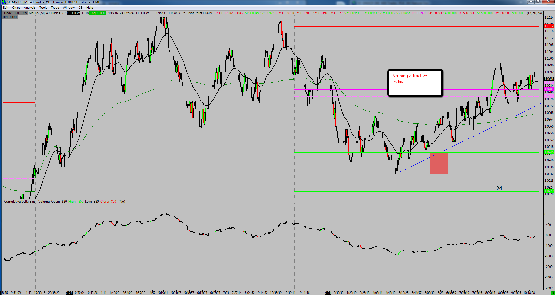
Task: Select the red rectangle drawing on chart
Action: click(x=439, y=163)
